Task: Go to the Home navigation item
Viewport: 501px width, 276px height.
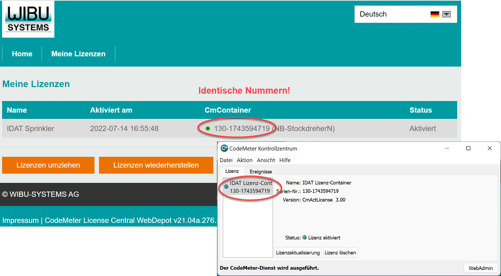Action: point(22,54)
